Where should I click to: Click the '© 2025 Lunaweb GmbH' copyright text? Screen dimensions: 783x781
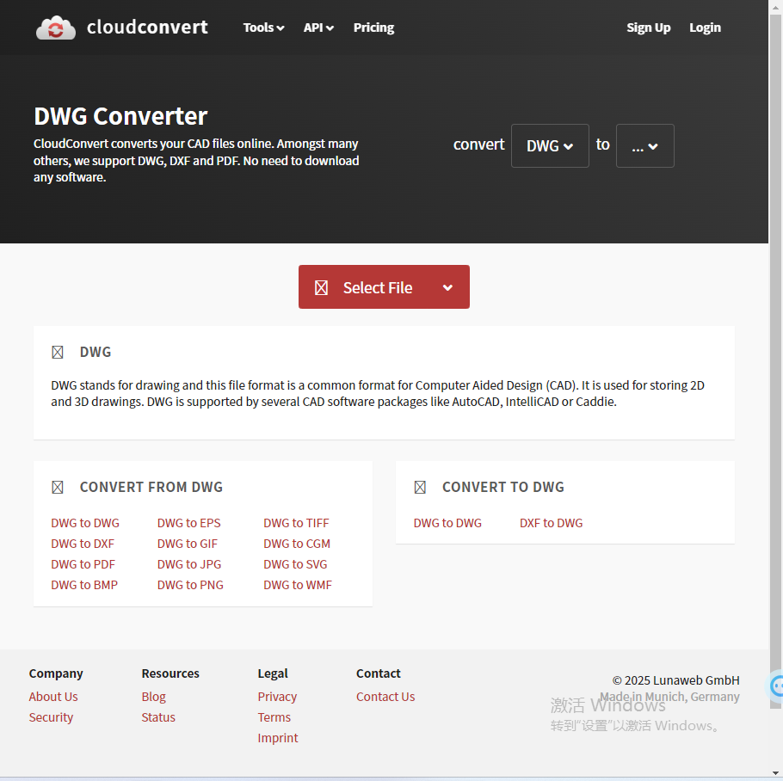click(x=676, y=680)
